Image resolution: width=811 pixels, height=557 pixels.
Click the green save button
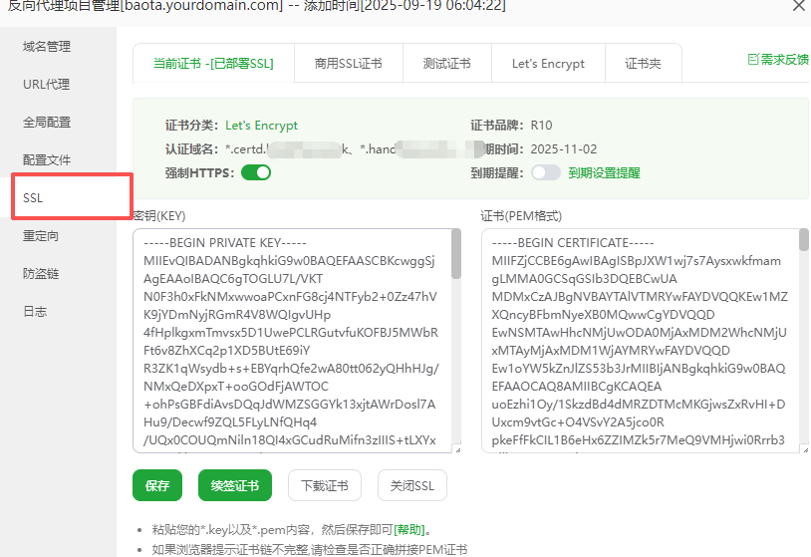click(157, 486)
